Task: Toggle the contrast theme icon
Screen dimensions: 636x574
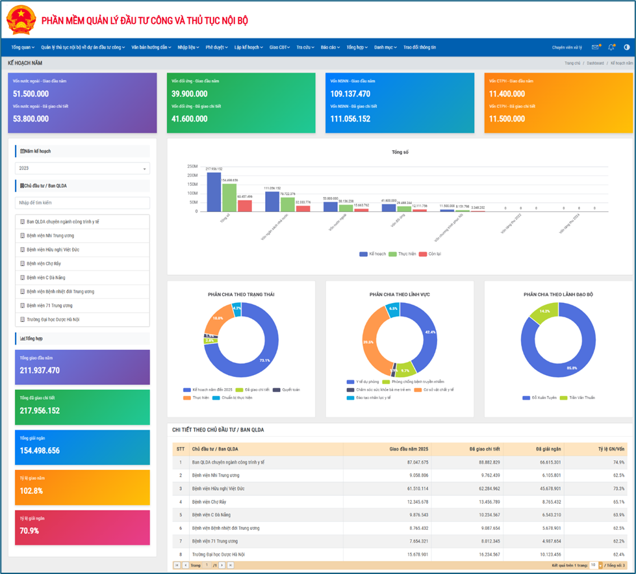Action: point(627,47)
